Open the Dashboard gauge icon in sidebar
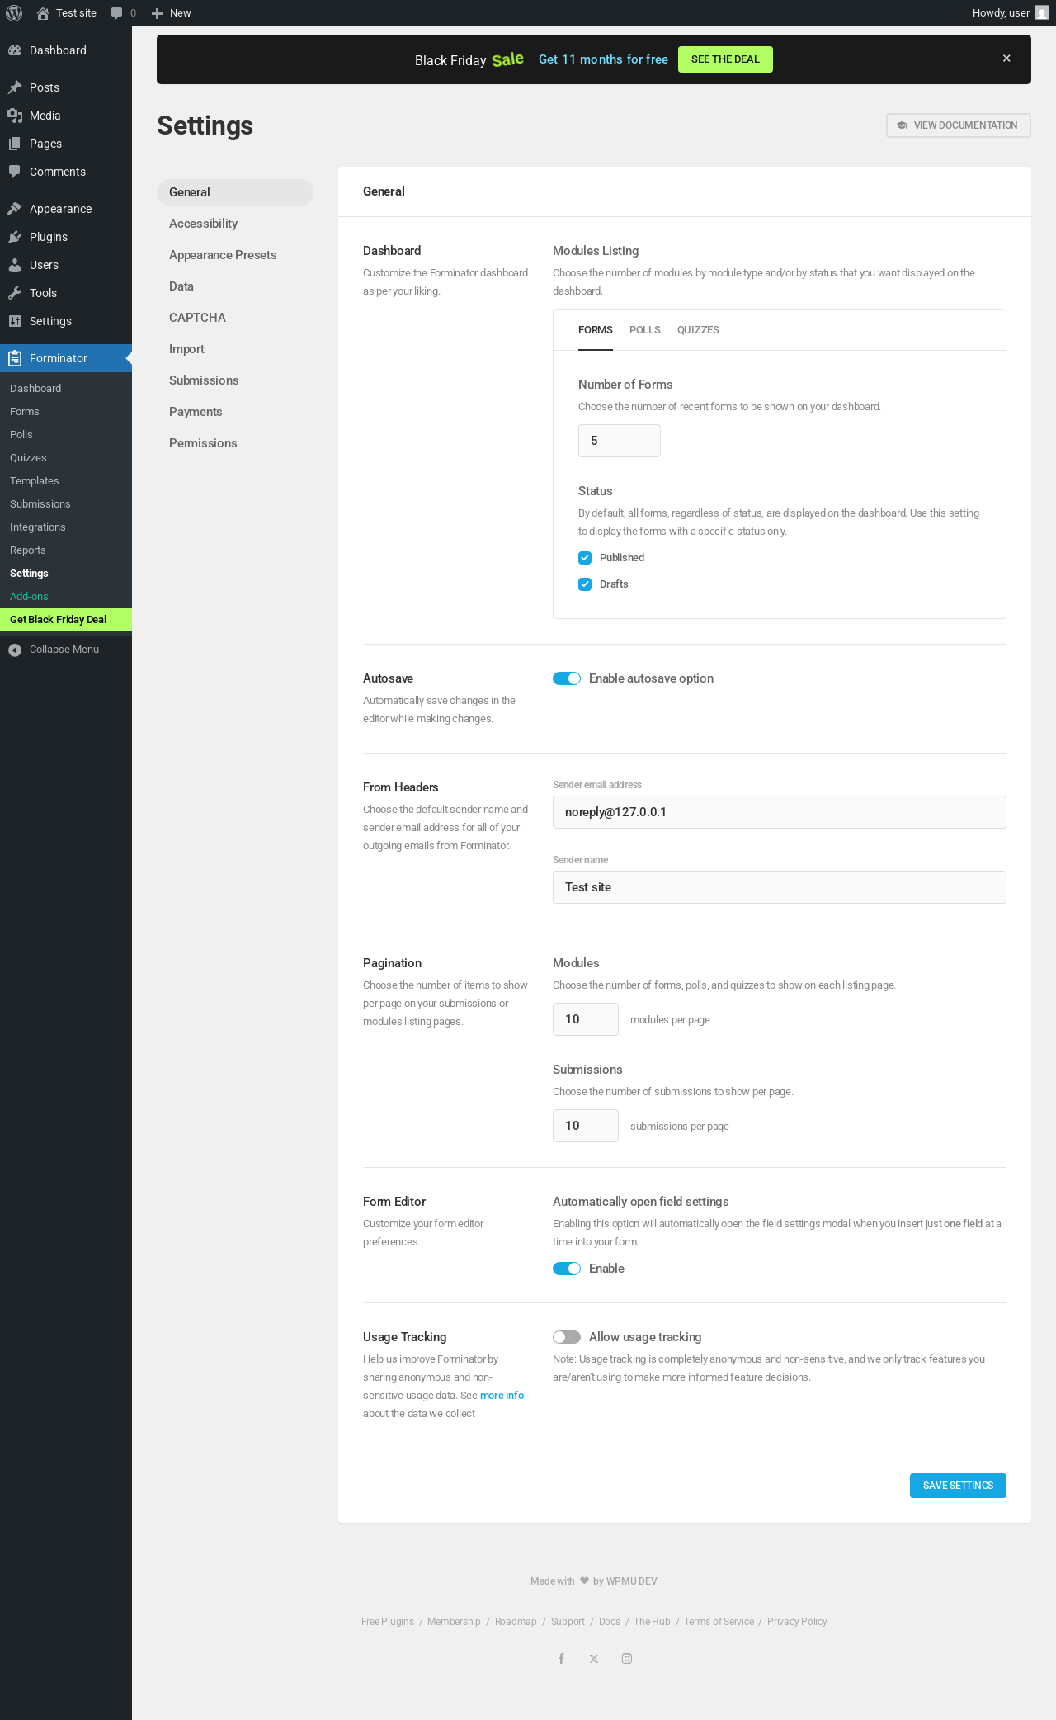Screen dimensions: 1056x1720 (x=15, y=50)
